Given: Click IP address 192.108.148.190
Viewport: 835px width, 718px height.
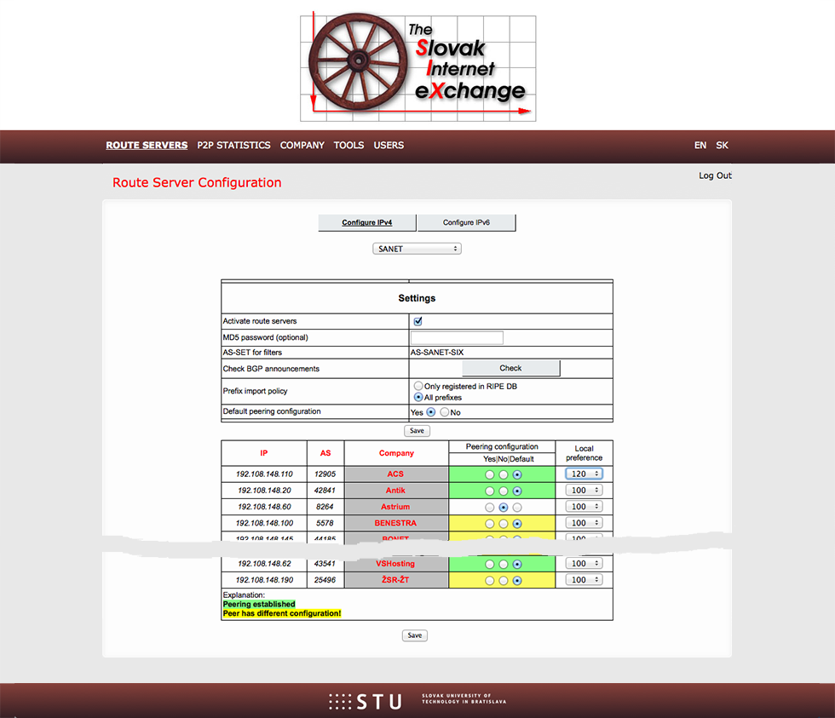Looking at the screenshot, I should pos(264,580).
